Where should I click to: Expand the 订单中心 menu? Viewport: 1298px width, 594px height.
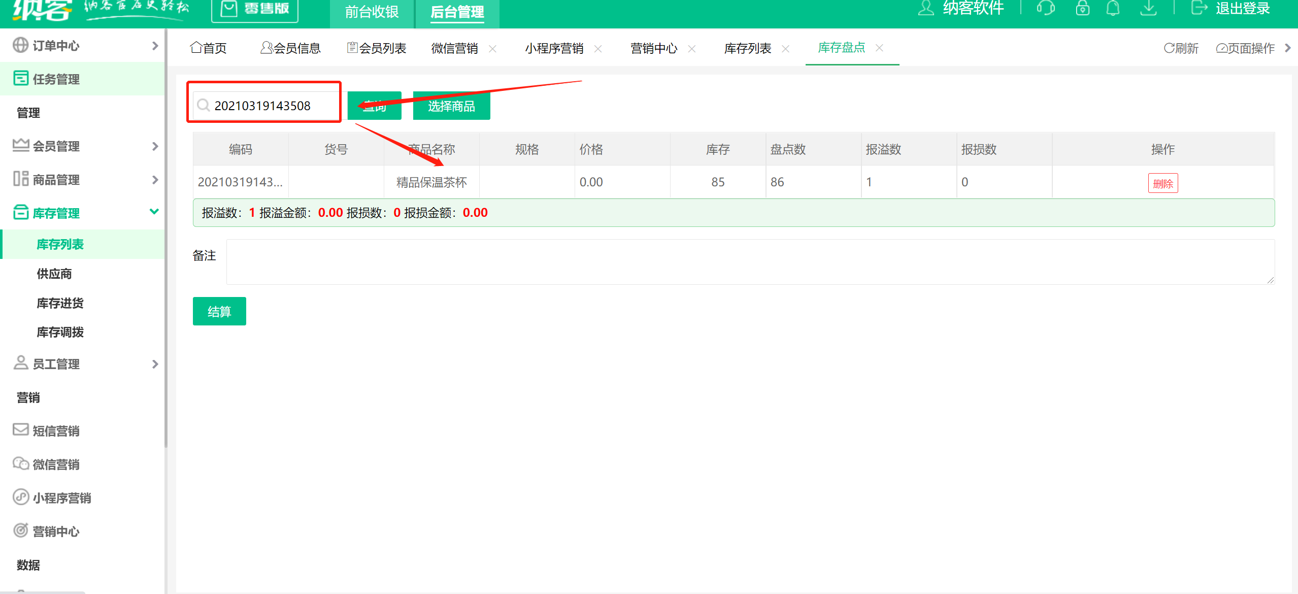tap(155, 45)
